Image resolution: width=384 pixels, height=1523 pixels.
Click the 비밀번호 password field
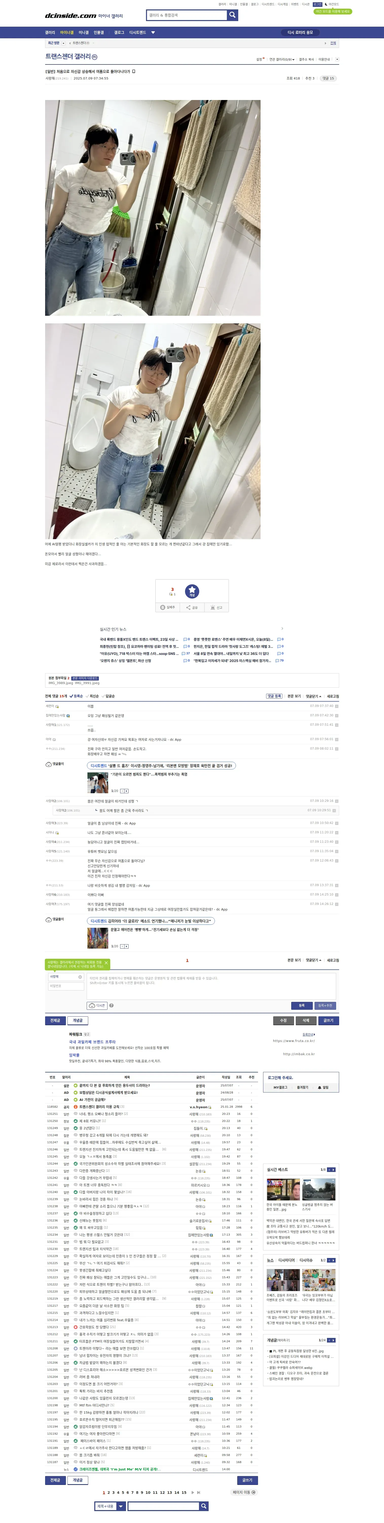(x=66, y=986)
